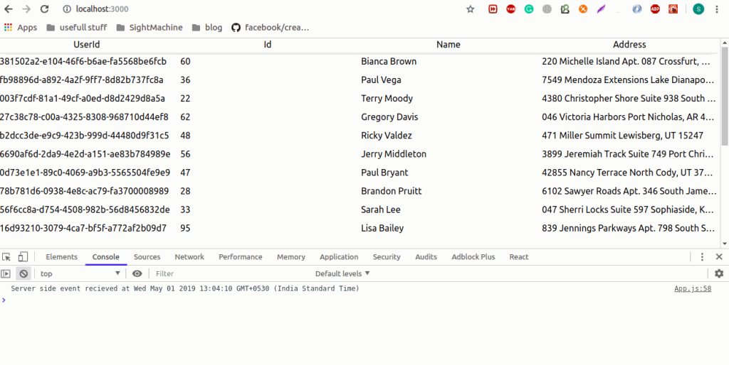Viewport: 729px width, 365px height.
Task: Open the blog bookmark folder
Action: pos(207,28)
